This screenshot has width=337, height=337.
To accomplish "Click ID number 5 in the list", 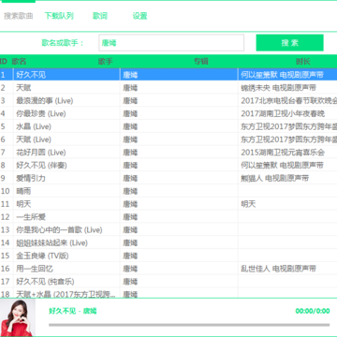I will click(x=3, y=126).
